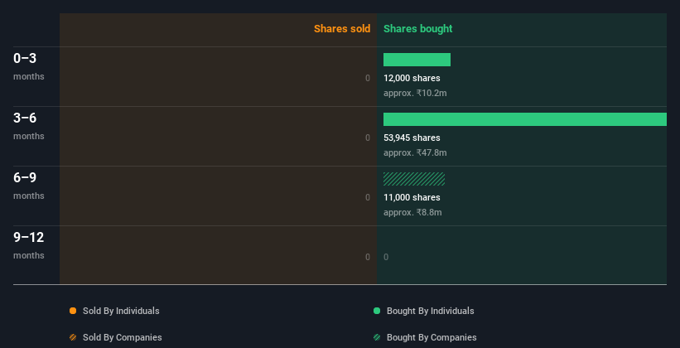
Task: Select the Bought By Individuals legend label
Action: [430, 311]
